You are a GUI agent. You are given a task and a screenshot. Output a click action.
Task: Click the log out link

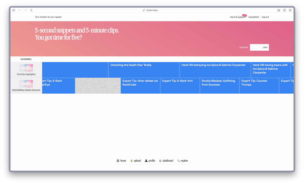tap(265, 17)
